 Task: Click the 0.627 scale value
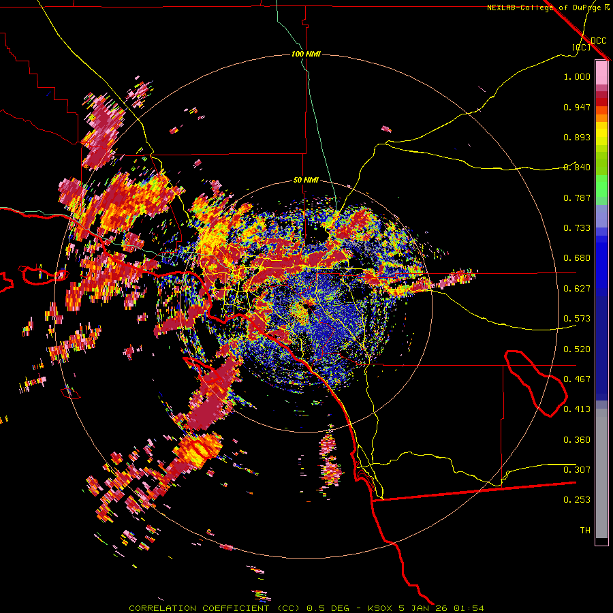point(577,289)
